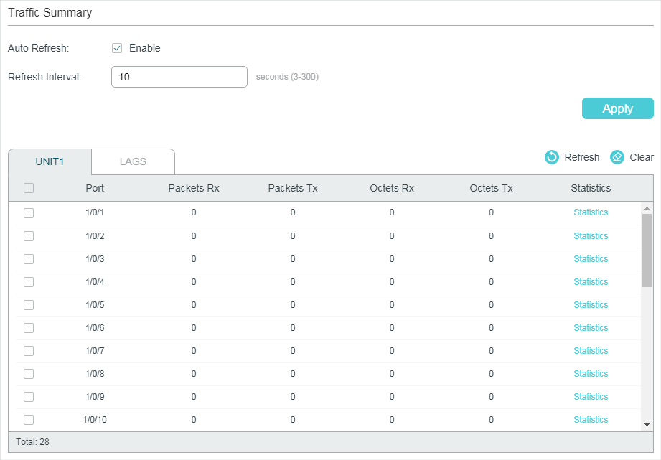Open Statistics link for port 1/0/9
The height and width of the screenshot is (460, 661).
pos(591,397)
